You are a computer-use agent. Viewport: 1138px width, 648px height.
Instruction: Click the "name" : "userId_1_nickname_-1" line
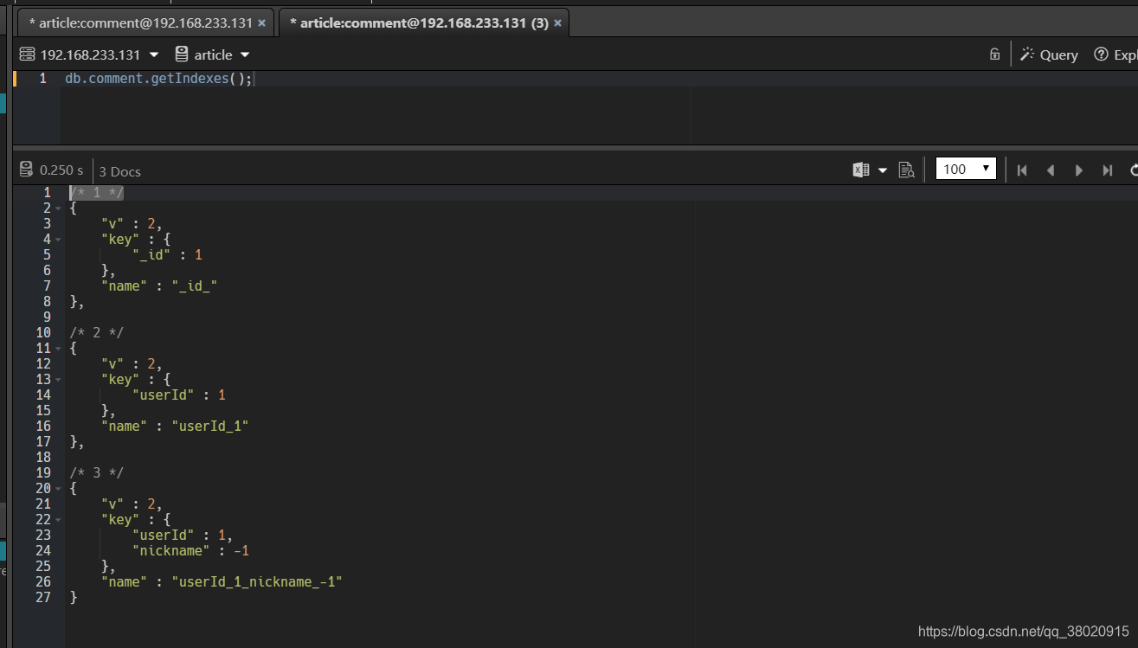222,581
